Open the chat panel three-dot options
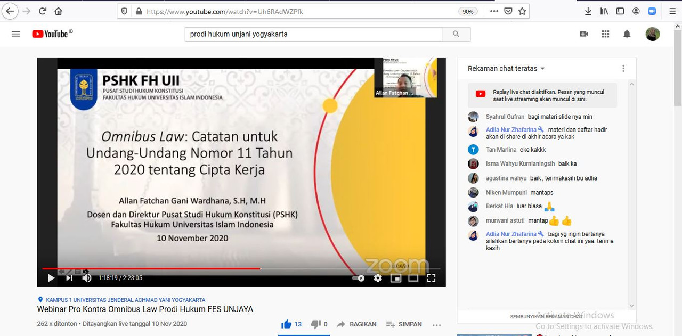Image resolution: width=682 pixels, height=336 pixels. pyautogui.click(x=623, y=69)
